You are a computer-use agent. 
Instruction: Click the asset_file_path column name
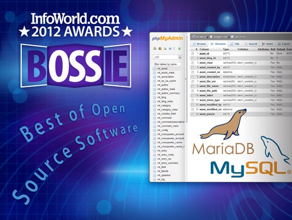pyautogui.click(x=208, y=91)
